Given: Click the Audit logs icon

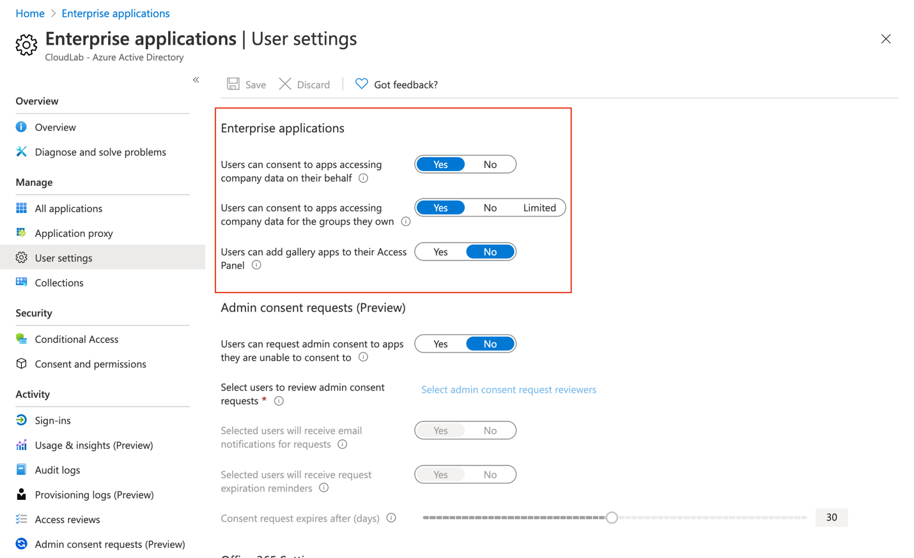Looking at the screenshot, I should 21,470.
